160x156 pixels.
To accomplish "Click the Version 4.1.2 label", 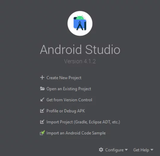I will (80, 61).
